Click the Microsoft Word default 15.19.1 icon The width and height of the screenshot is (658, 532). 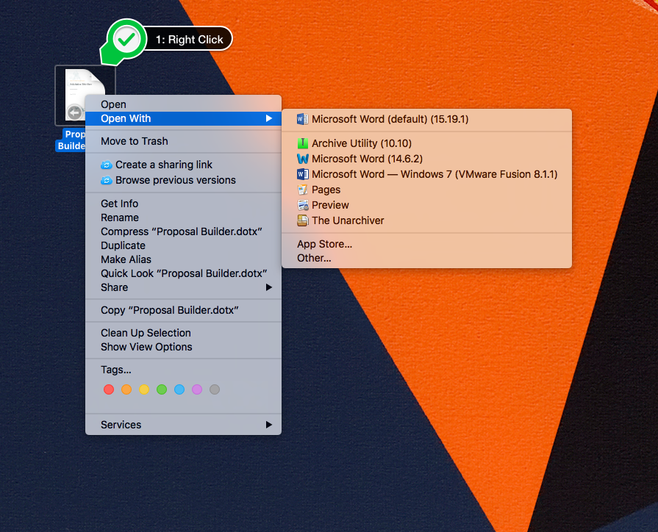click(x=303, y=119)
